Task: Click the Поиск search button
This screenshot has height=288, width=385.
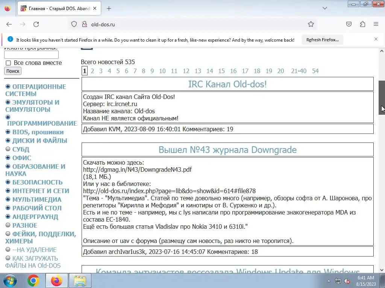Action: [x=13, y=71]
